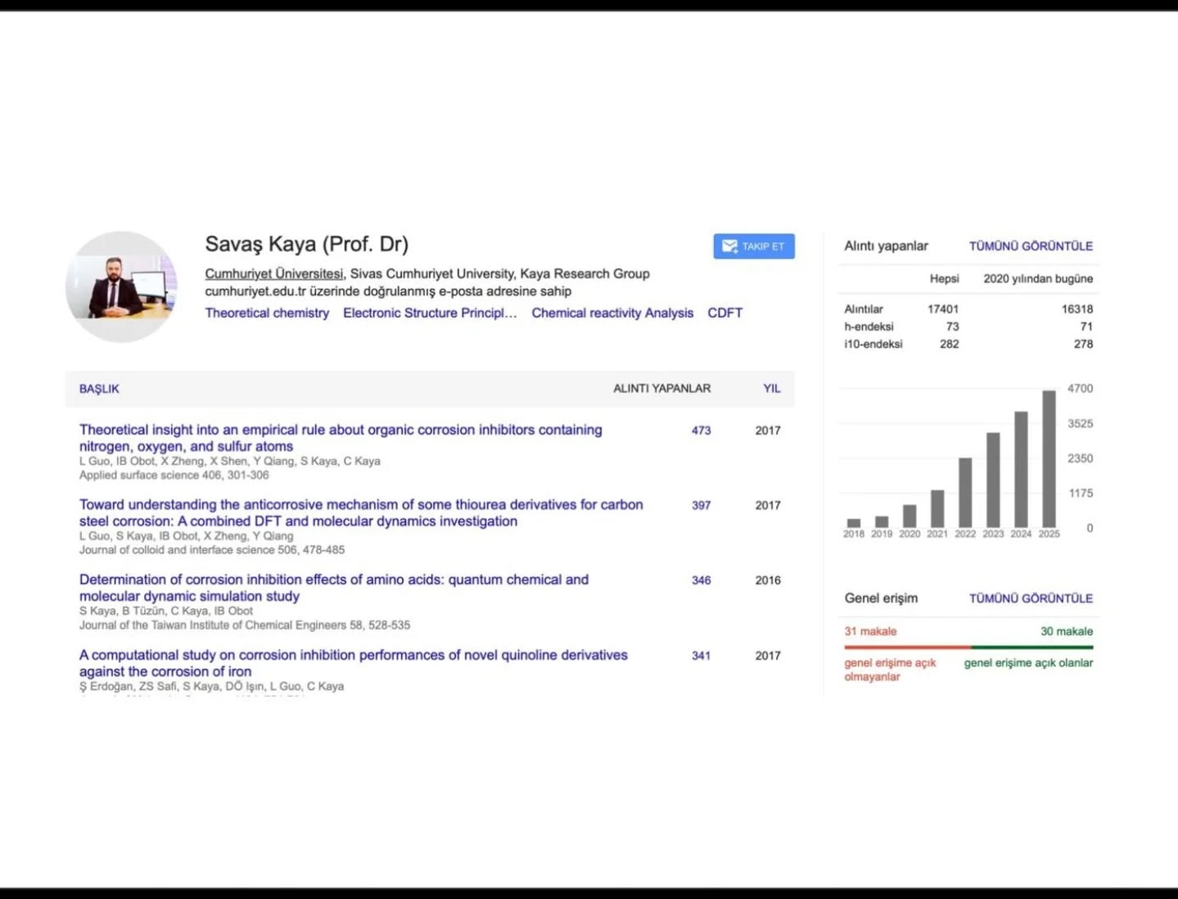Image resolution: width=1178 pixels, height=899 pixels.
Task: Click Tümünü Görüntüle beside Alıntı yapanlar
Action: (1031, 246)
